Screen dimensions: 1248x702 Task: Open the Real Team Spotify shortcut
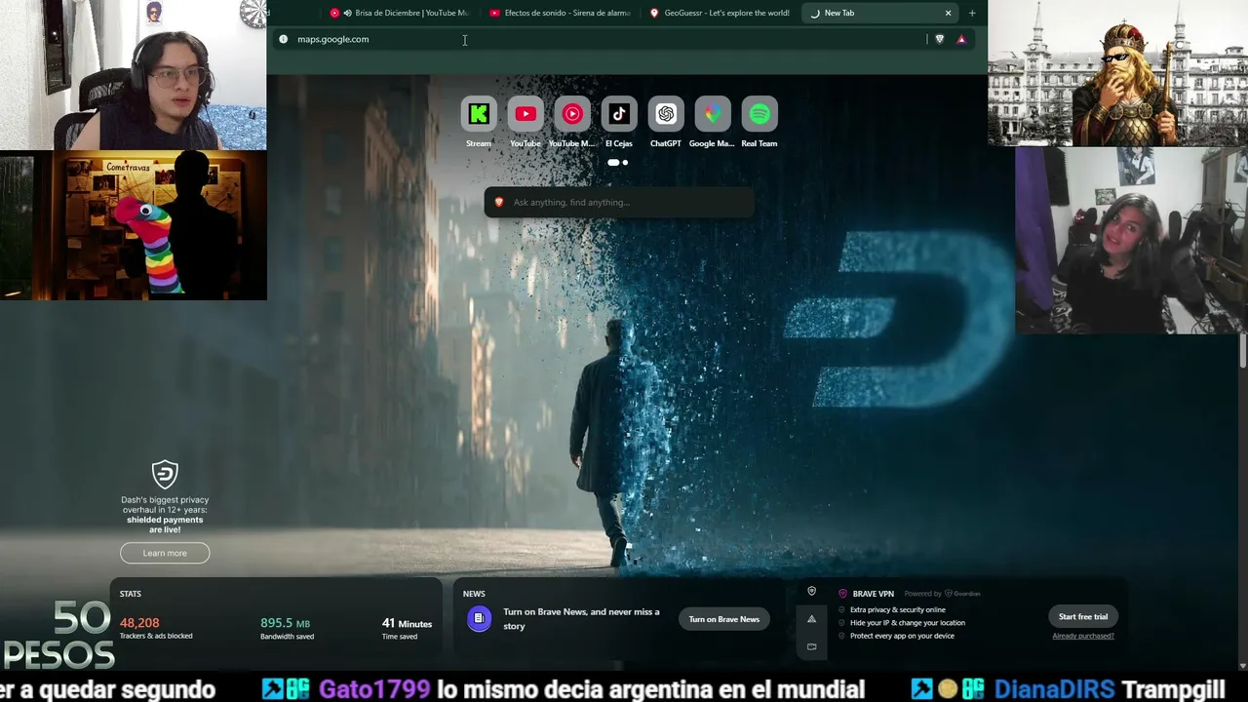point(760,114)
